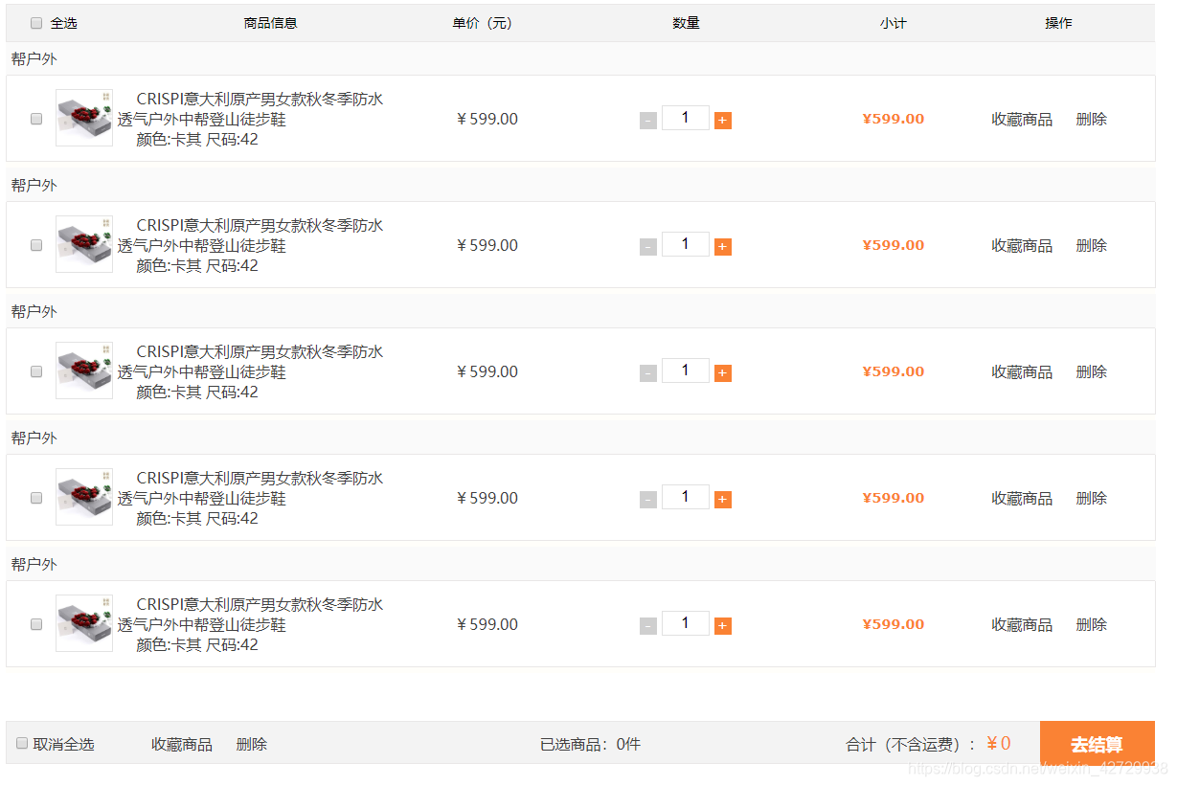Click 收藏商品 on the second product
Image resolution: width=1177 pixels, height=786 pixels.
(x=1021, y=245)
